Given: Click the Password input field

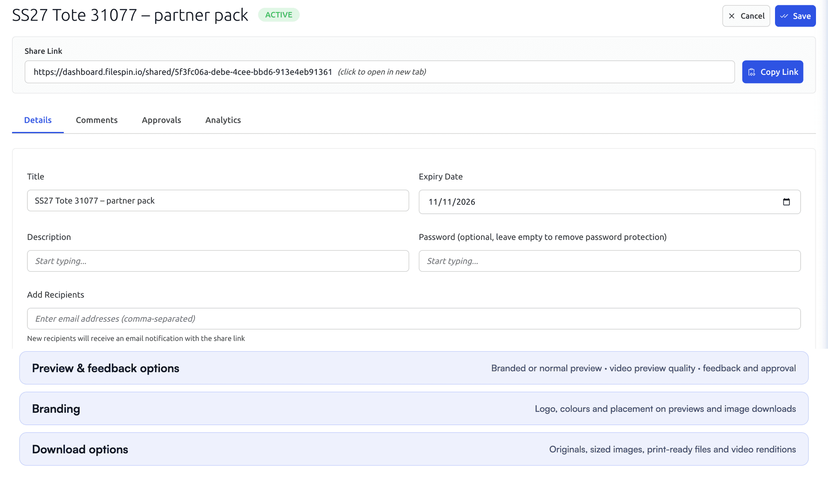Looking at the screenshot, I should coord(609,261).
